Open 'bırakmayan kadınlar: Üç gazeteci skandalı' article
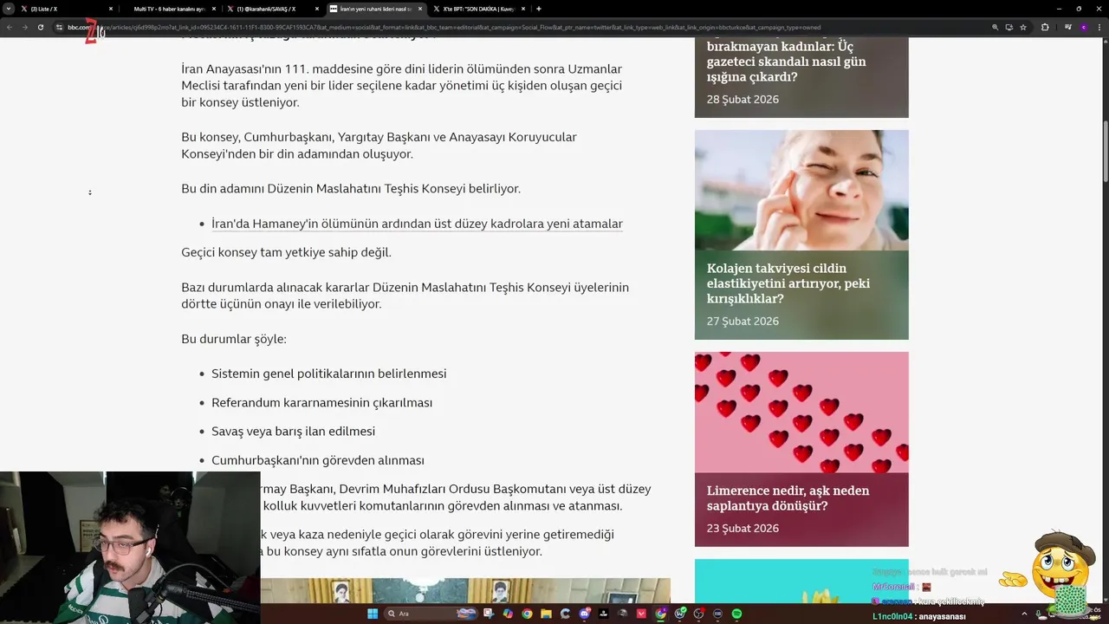 [786, 62]
